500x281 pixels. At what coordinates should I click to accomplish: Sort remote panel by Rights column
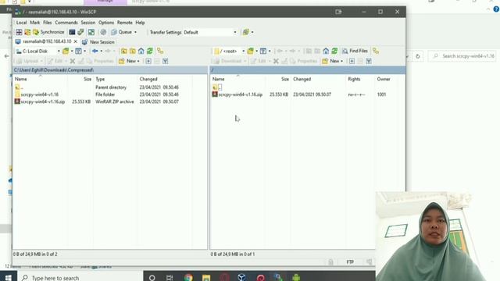coord(360,79)
